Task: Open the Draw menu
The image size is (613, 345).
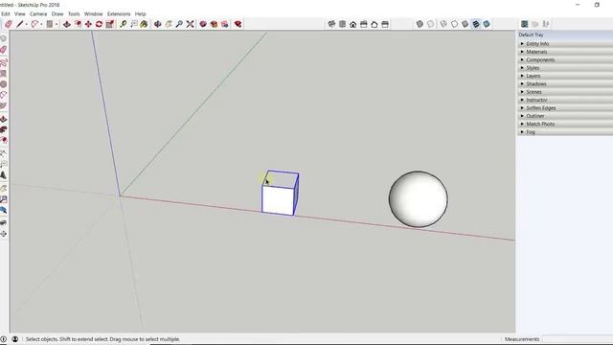Action: (57, 14)
